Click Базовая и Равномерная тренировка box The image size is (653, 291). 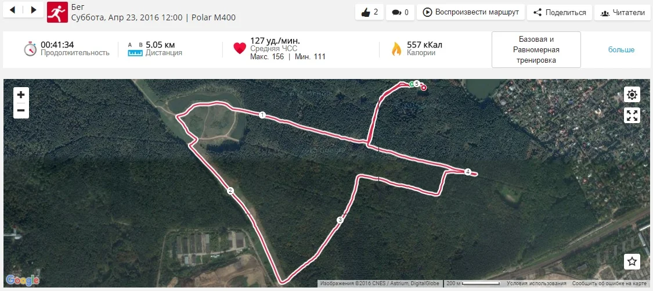(x=536, y=49)
